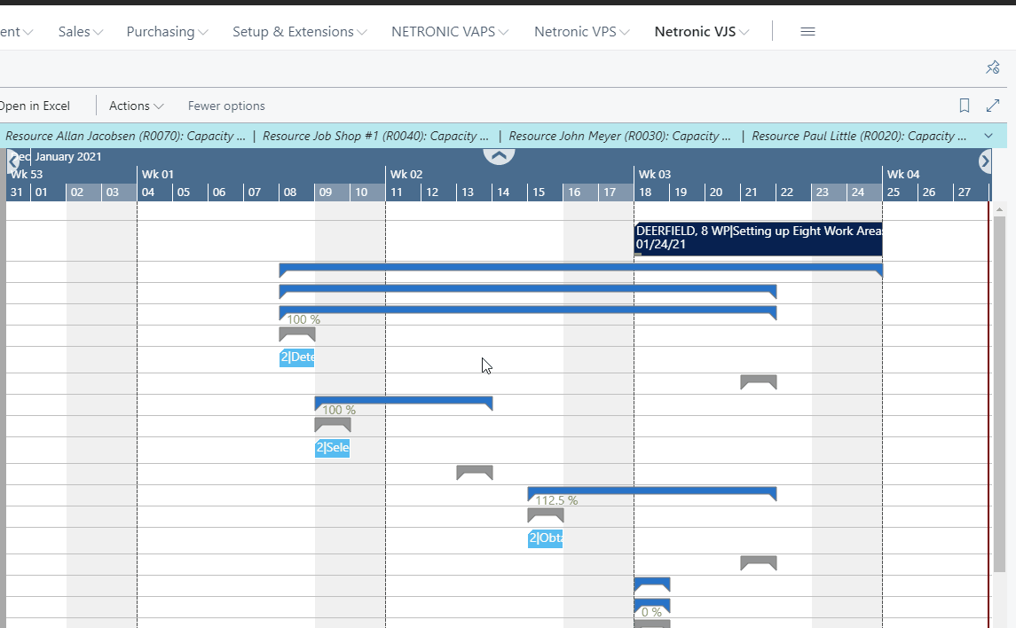Click the Wk 03 header

(x=758, y=174)
